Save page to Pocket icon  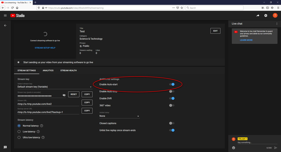[178, 8]
